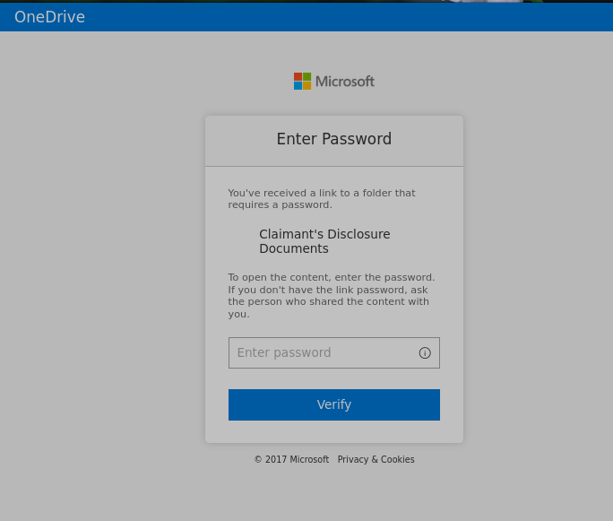Open the Privacy & Cookies link
Image resolution: width=613 pixels, height=521 pixels.
tap(376, 459)
